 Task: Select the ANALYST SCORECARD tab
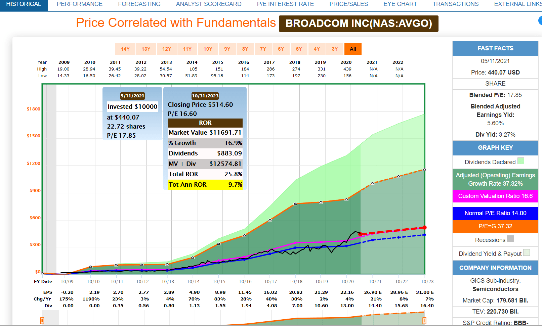(x=209, y=4)
